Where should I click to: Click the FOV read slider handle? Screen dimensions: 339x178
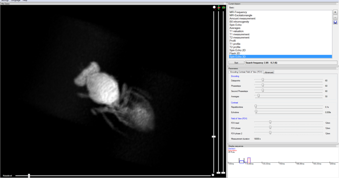click(270, 122)
